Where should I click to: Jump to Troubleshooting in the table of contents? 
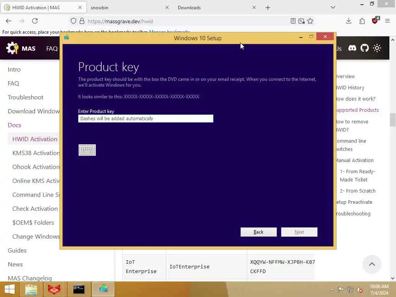353,213
